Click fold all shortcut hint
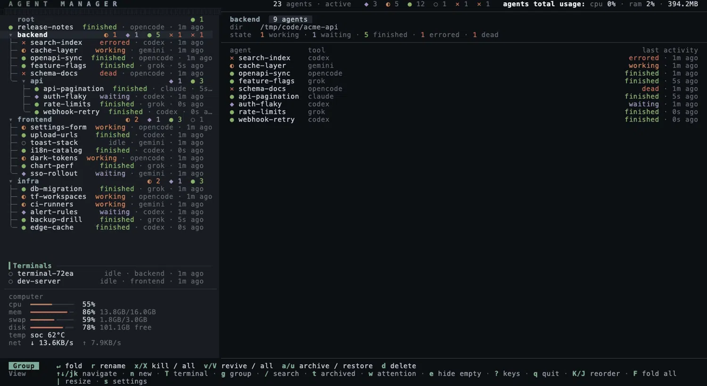707x386 pixels. (x=655, y=374)
